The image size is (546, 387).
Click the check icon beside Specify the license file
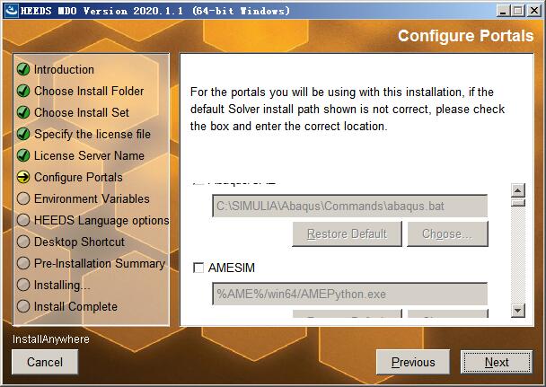pos(23,134)
